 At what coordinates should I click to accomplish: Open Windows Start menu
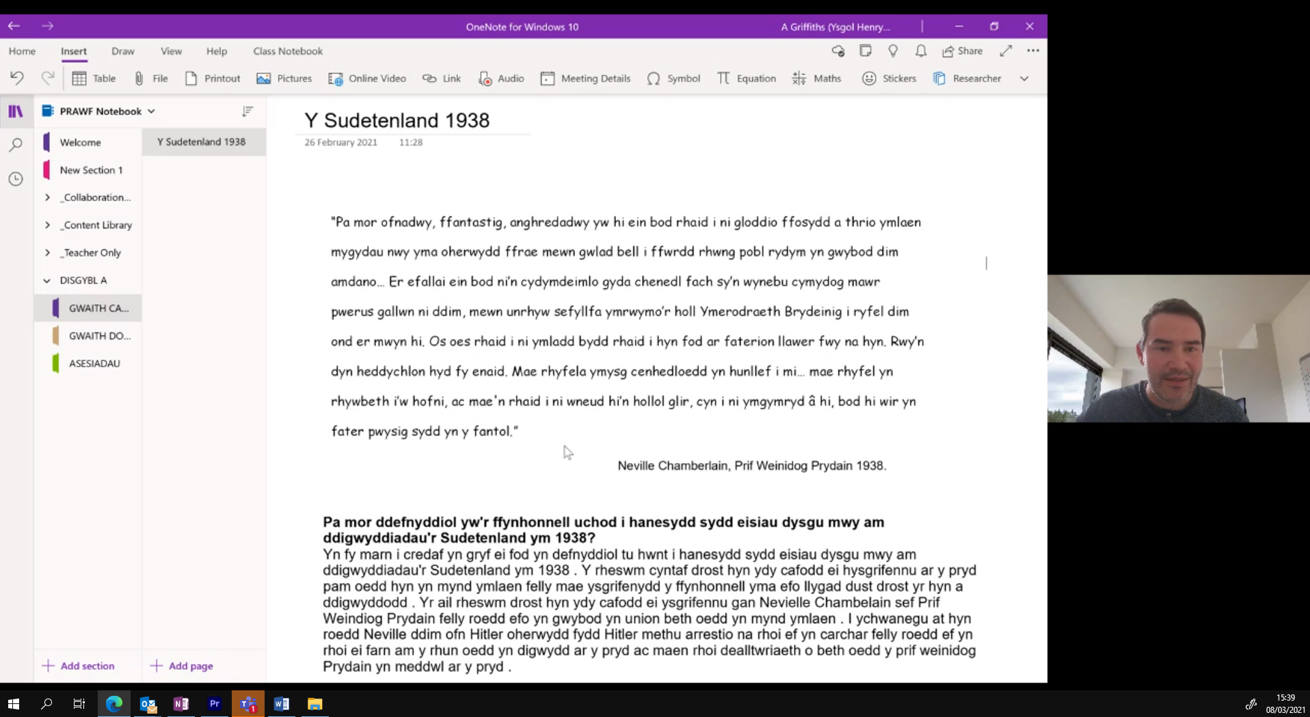click(x=14, y=703)
